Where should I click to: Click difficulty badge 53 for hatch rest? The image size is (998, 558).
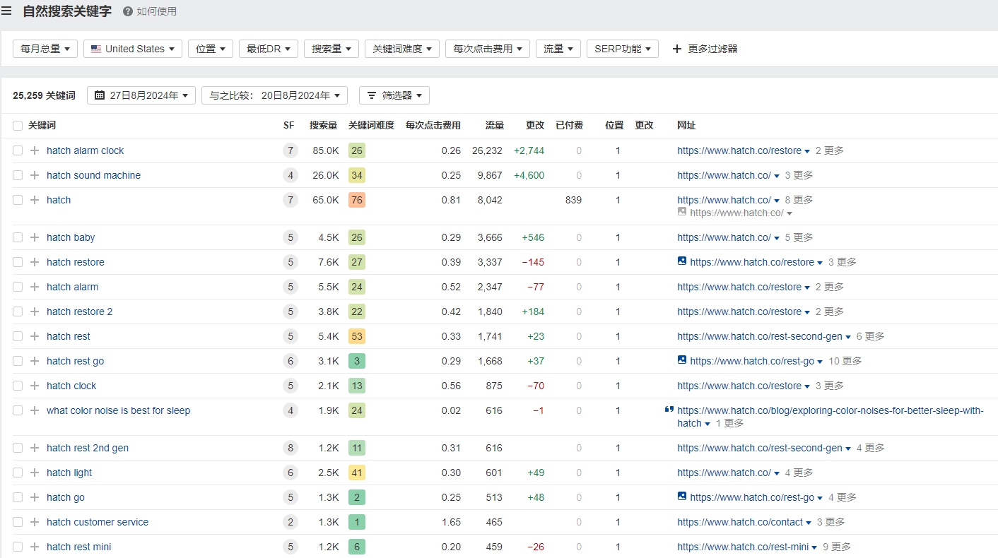357,336
